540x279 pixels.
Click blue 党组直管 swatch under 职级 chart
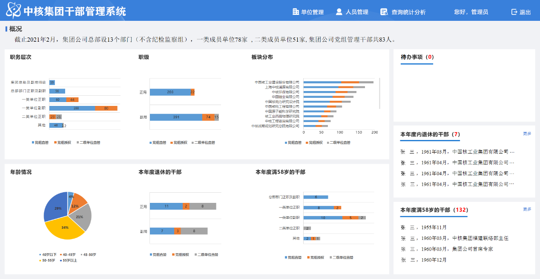[151, 142]
